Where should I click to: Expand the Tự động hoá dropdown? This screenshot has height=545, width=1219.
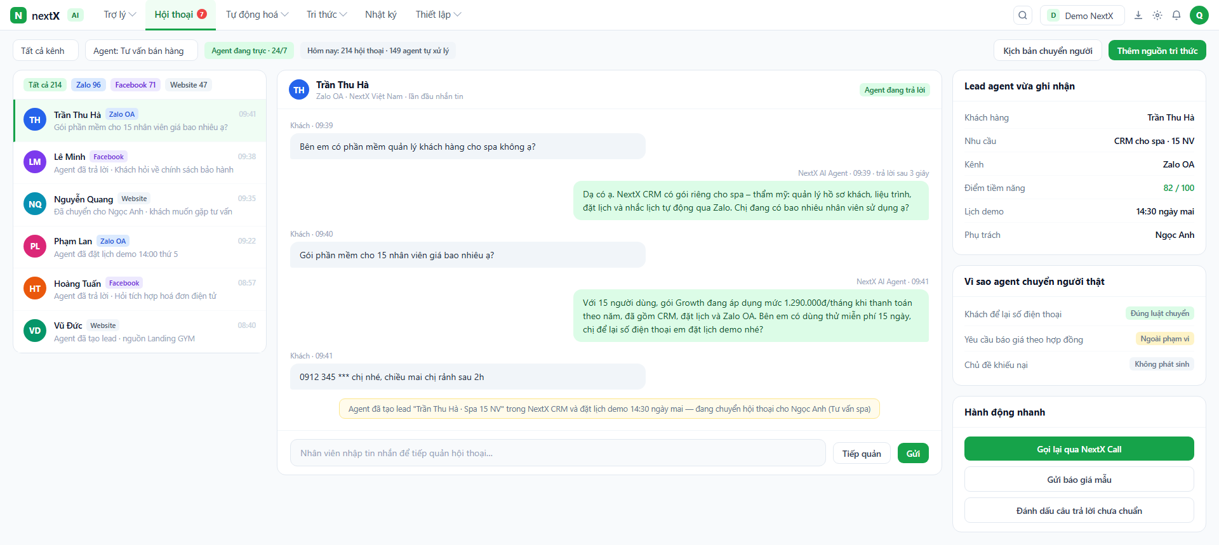click(257, 15)
